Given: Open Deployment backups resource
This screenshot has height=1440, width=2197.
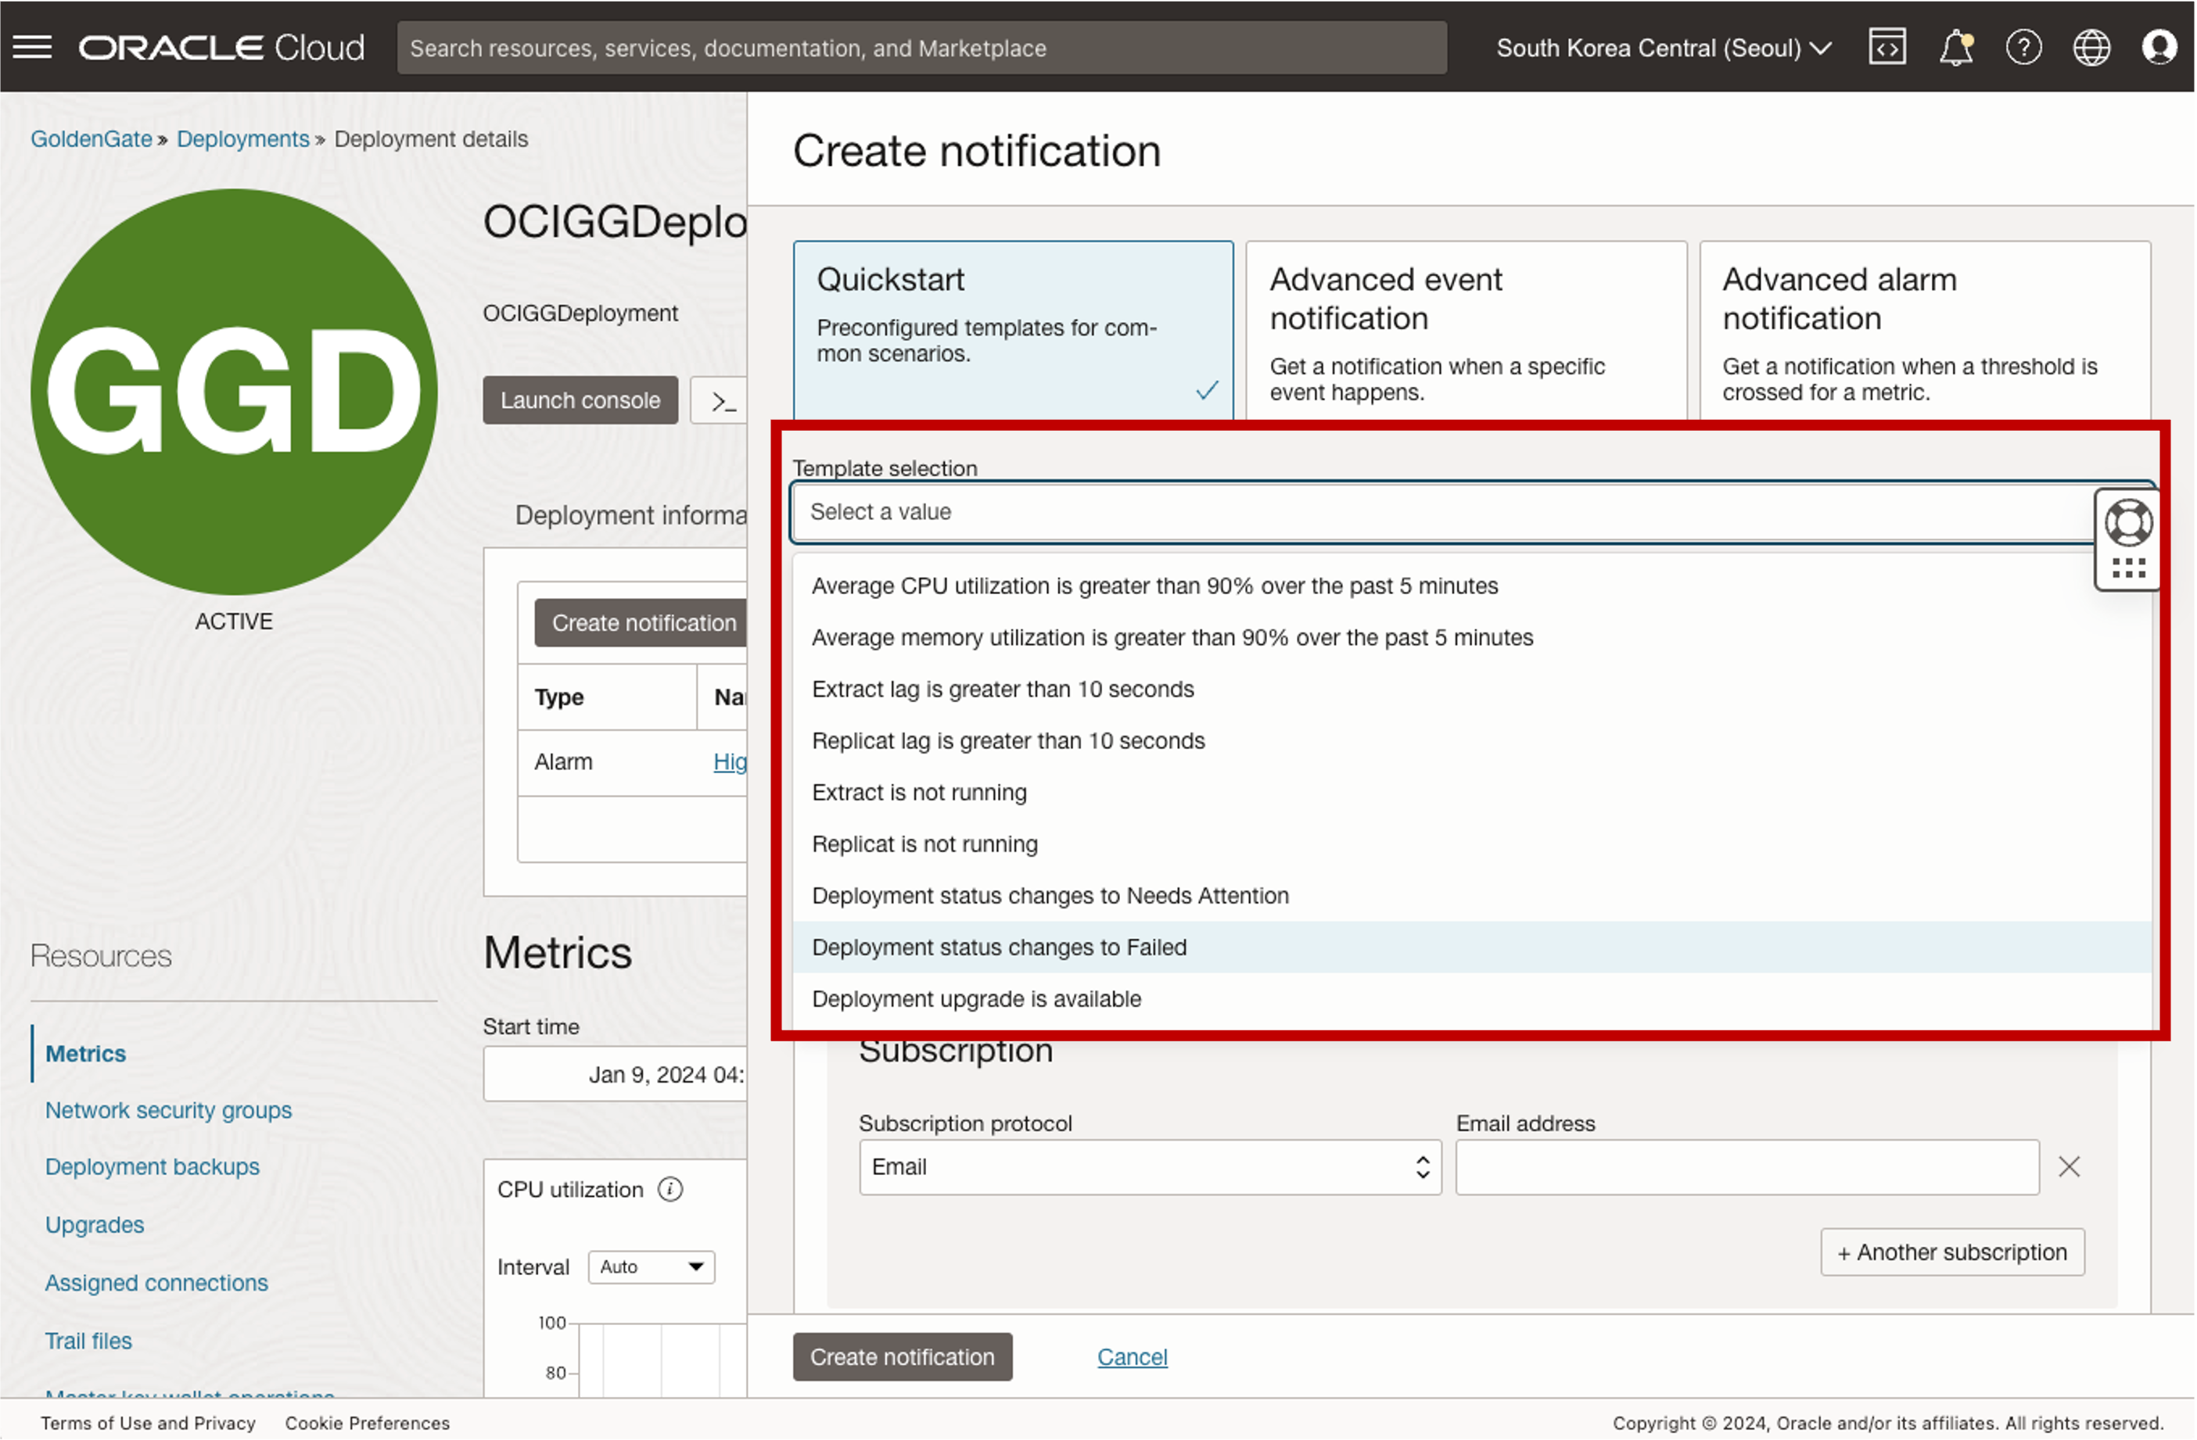Looking at the screenshot, I should click(x=153, y=1167).
